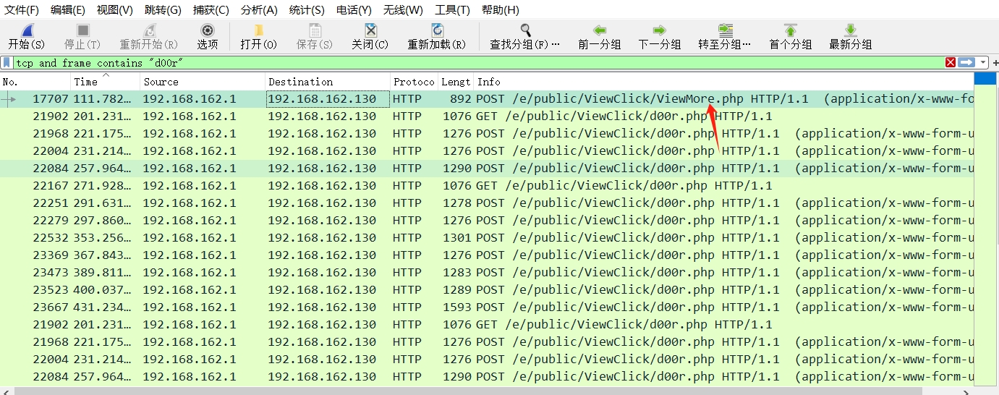
Task: Click the time value 111.782…
Action: click(x=103, y=99)
